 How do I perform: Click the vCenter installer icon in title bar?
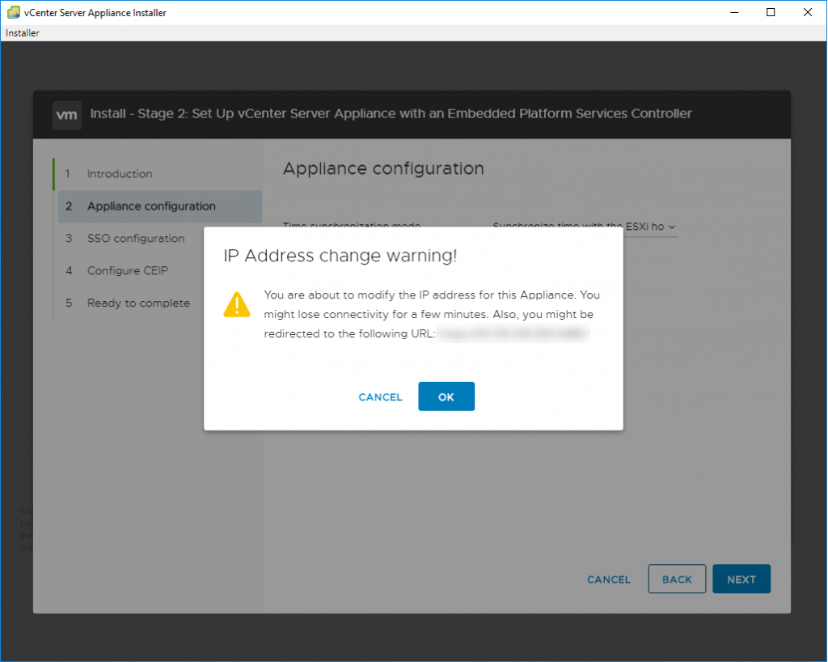tap(13, 12)
